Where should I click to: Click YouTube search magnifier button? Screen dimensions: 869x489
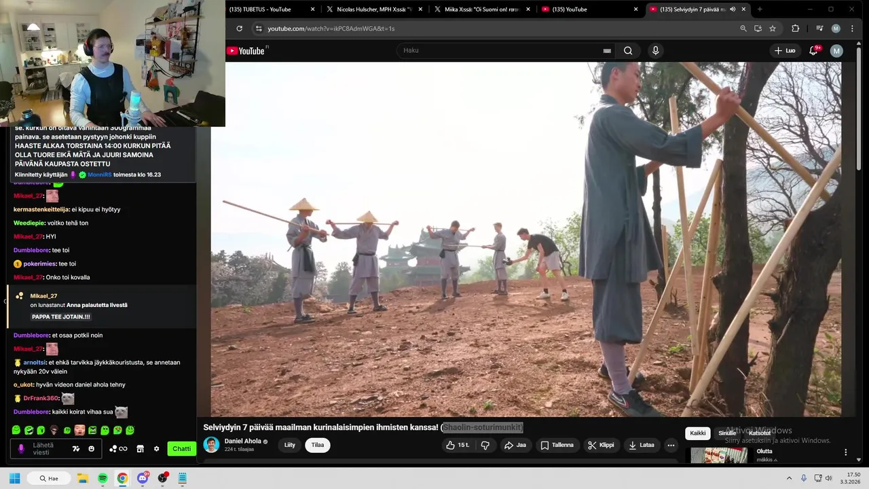click(x=628, y=50)
